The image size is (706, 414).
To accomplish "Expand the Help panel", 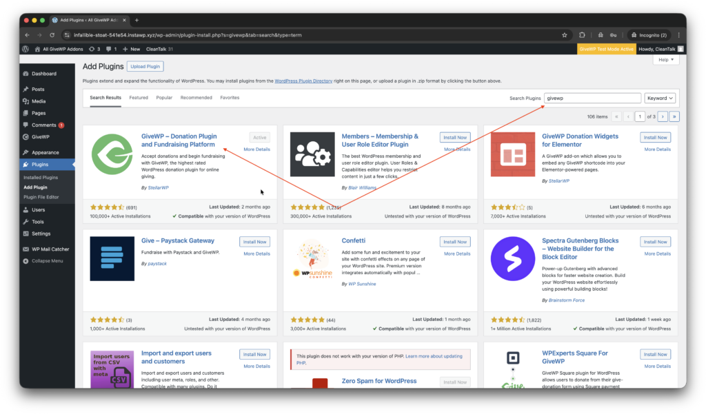I will click(665, 59).
